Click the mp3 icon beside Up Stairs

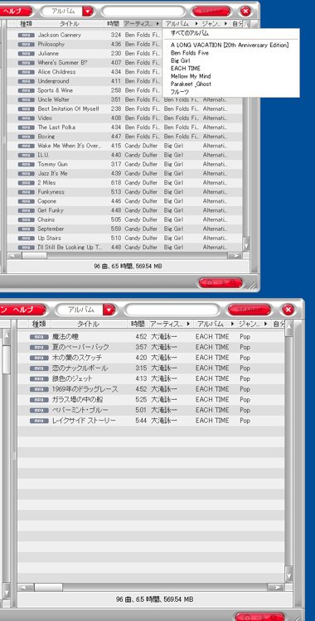click(27, 238)
